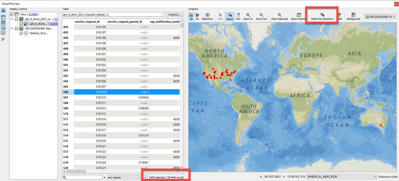Open the selected rows count dropdown arrow

tap(145, 177)
